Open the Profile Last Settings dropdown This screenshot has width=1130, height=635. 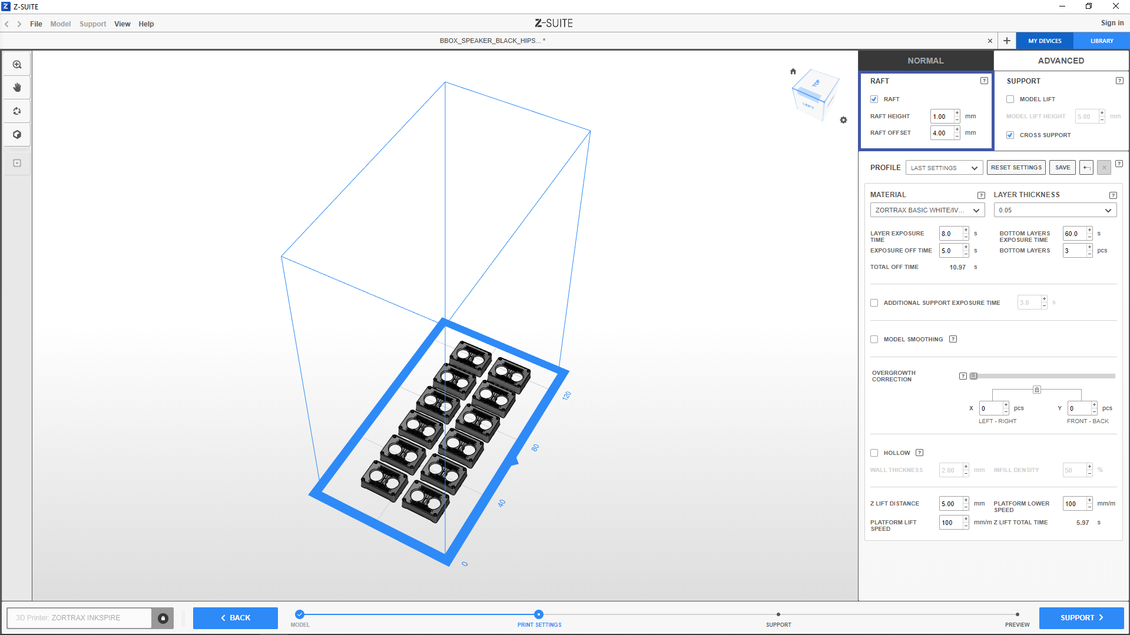944,168
